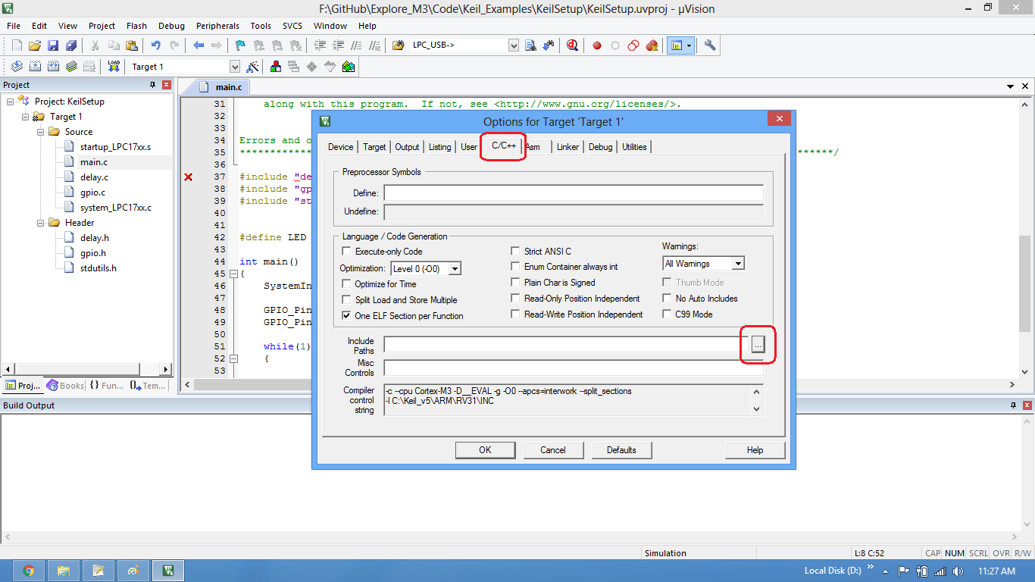The image size is (1035, 582).
Task: Select the Debug tab in options dialog
Action: point(600,147)
